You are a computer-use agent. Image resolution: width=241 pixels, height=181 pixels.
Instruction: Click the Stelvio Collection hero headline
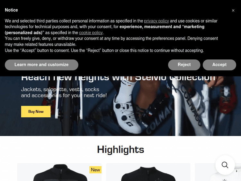pos(118,79)
